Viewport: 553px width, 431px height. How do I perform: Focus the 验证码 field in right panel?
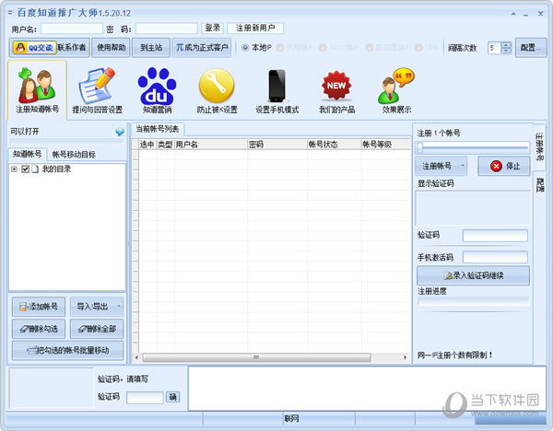point(495,236)
